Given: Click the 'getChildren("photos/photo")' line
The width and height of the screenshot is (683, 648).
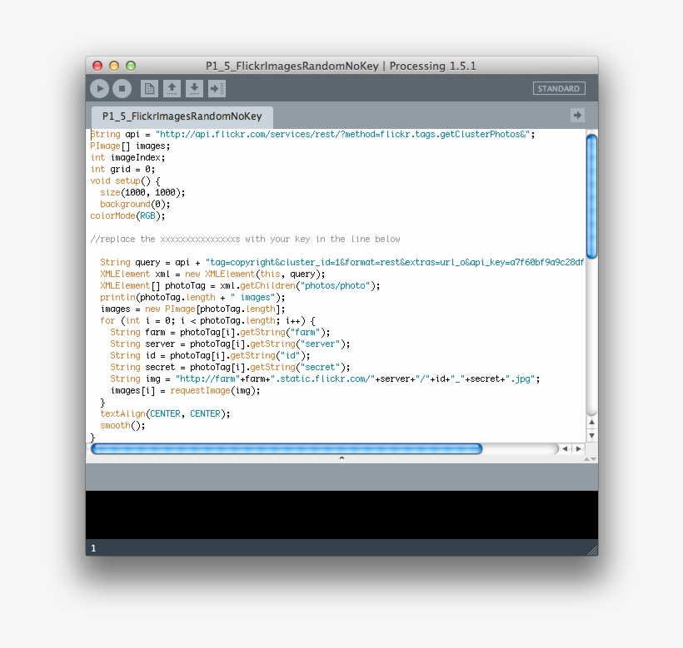Looking at the screenshot, I should (240, 285).
